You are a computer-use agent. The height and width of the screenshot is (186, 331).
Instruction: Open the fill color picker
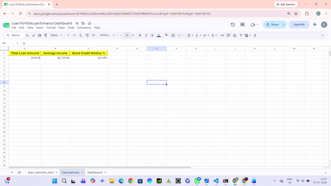point(166,35)
